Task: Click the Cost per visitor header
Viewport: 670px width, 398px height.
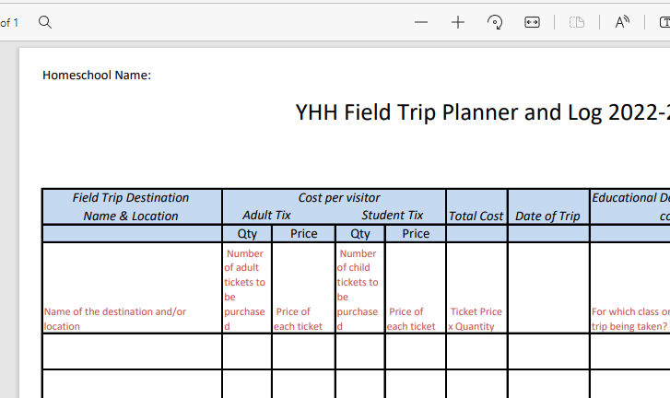Action: point(338,197)
